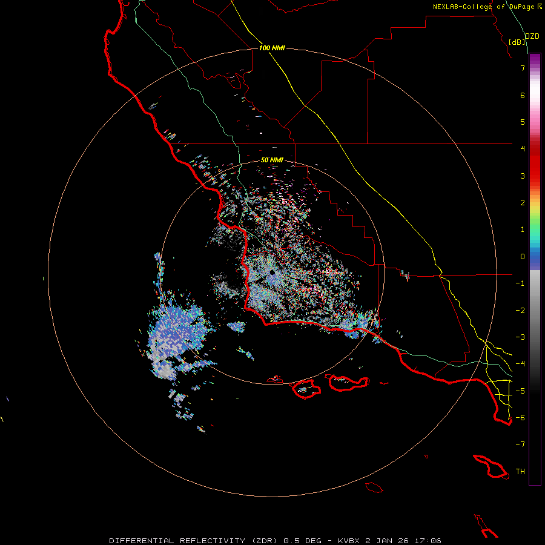
Task: Click the -1 value on the color scale
Action: pyautogui.click(x=520, y=283)
